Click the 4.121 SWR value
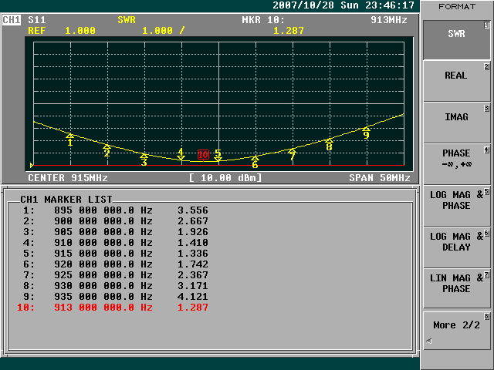The height and width of the screenshot is (370, 494). coord(193,297)
